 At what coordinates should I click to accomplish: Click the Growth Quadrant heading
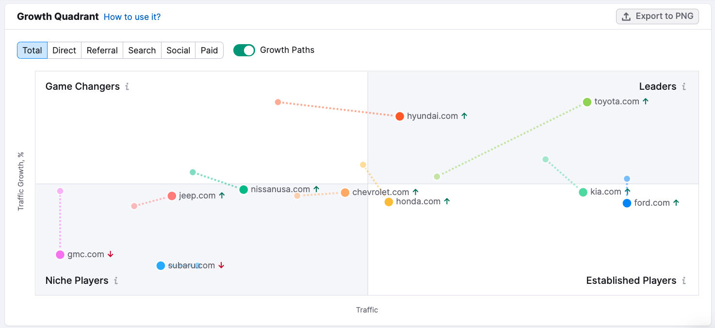pos(58,16)
